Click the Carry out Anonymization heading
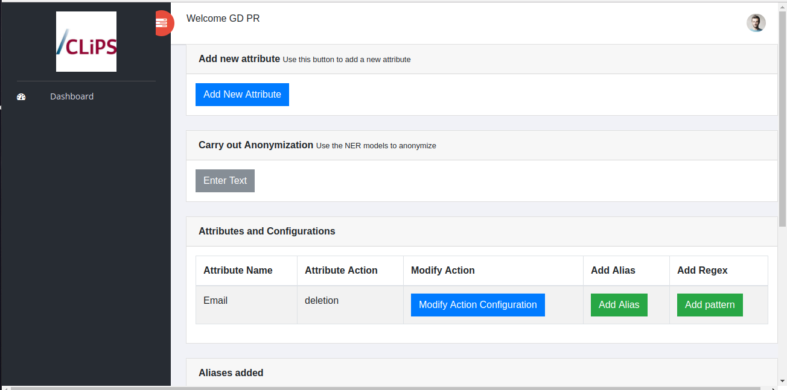Viewport: 787px width, 390px height. pos(256,145)
